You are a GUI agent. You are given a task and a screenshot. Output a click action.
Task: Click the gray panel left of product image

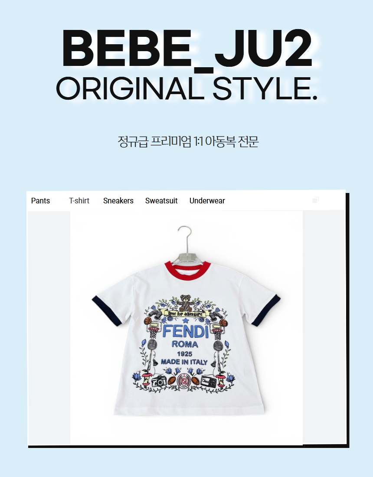pos(49,328)
